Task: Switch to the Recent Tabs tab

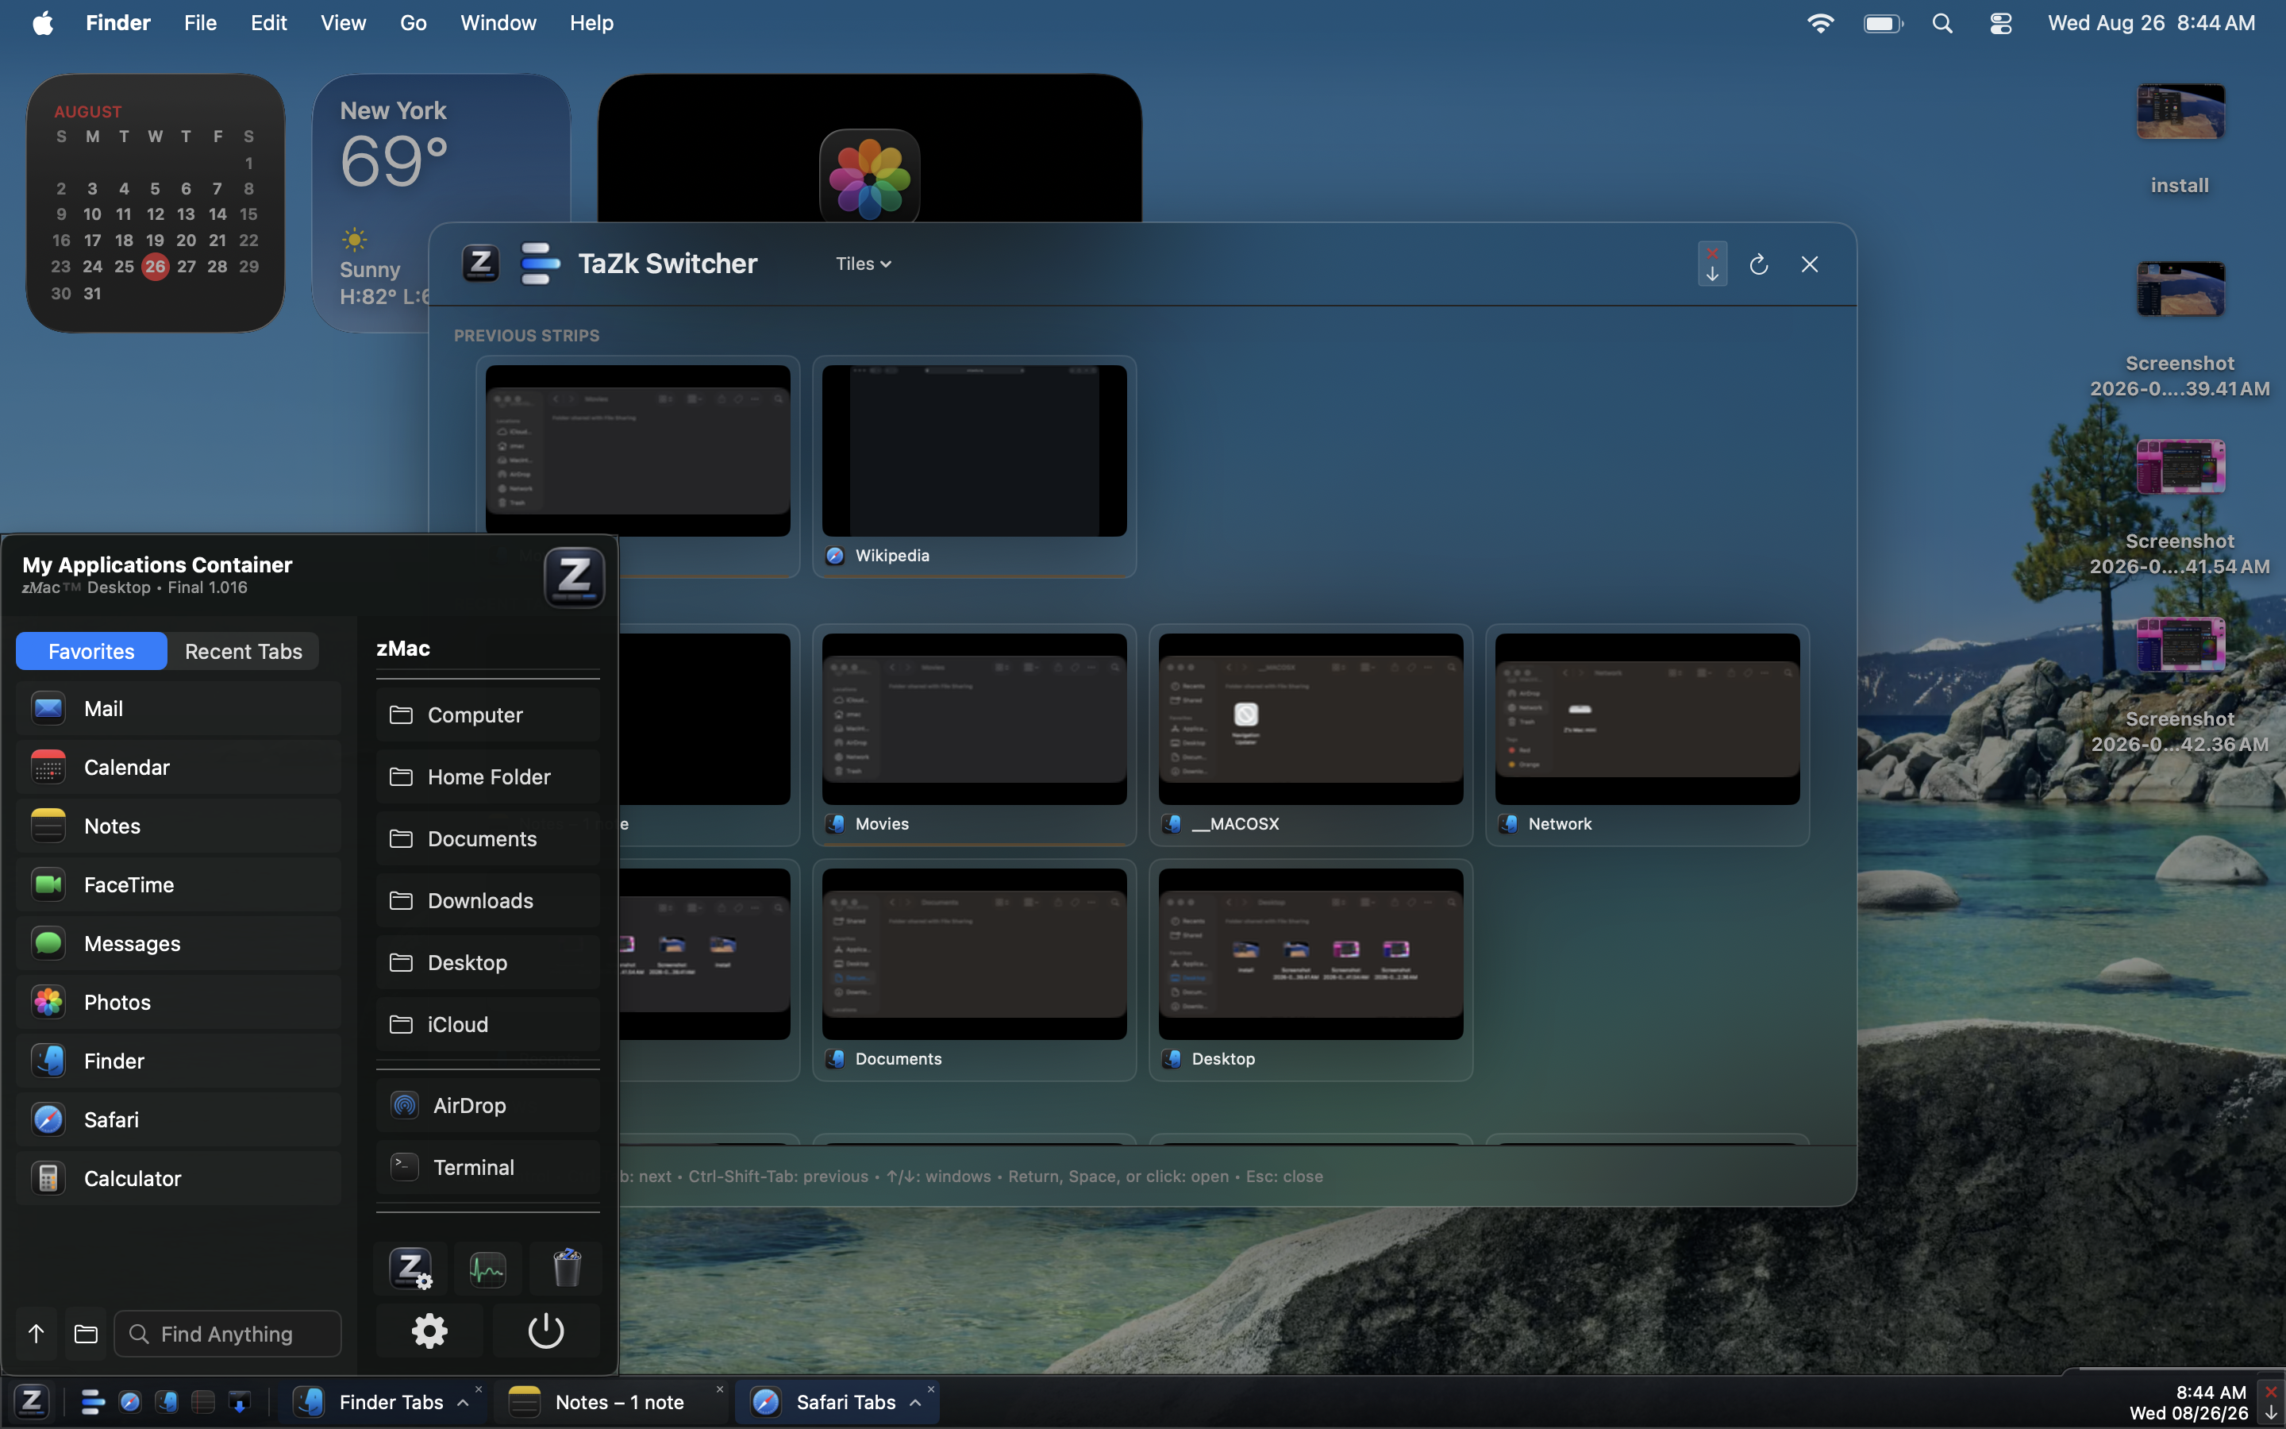Action: [x=244, y=651]
